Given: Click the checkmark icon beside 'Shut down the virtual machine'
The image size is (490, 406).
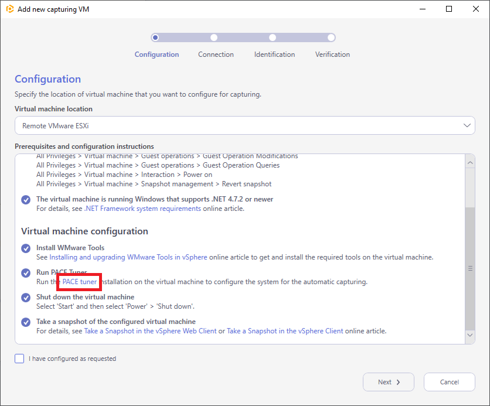Looking at the screenshot, I should [x=26, y=297].
